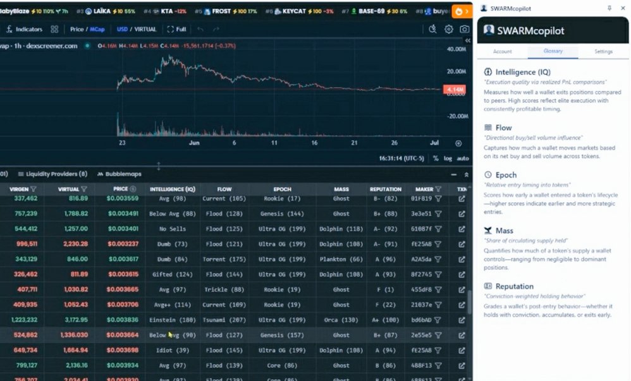Image resolution: width=631 pixels, height=381 pixels.
Task: Open transaction link for 01F819 row
Action: pos(462,199)
